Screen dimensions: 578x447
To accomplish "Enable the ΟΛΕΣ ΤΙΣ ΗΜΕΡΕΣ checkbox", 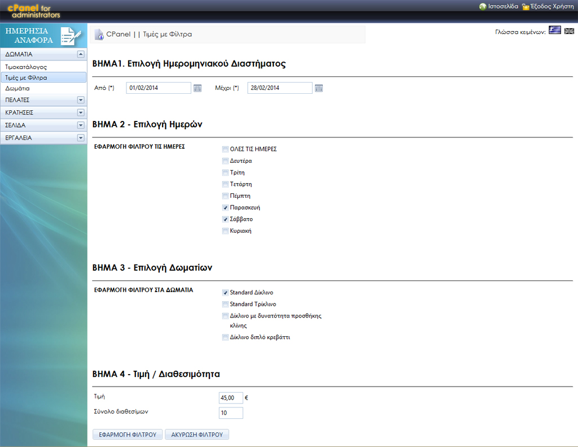I will [225, 149].
